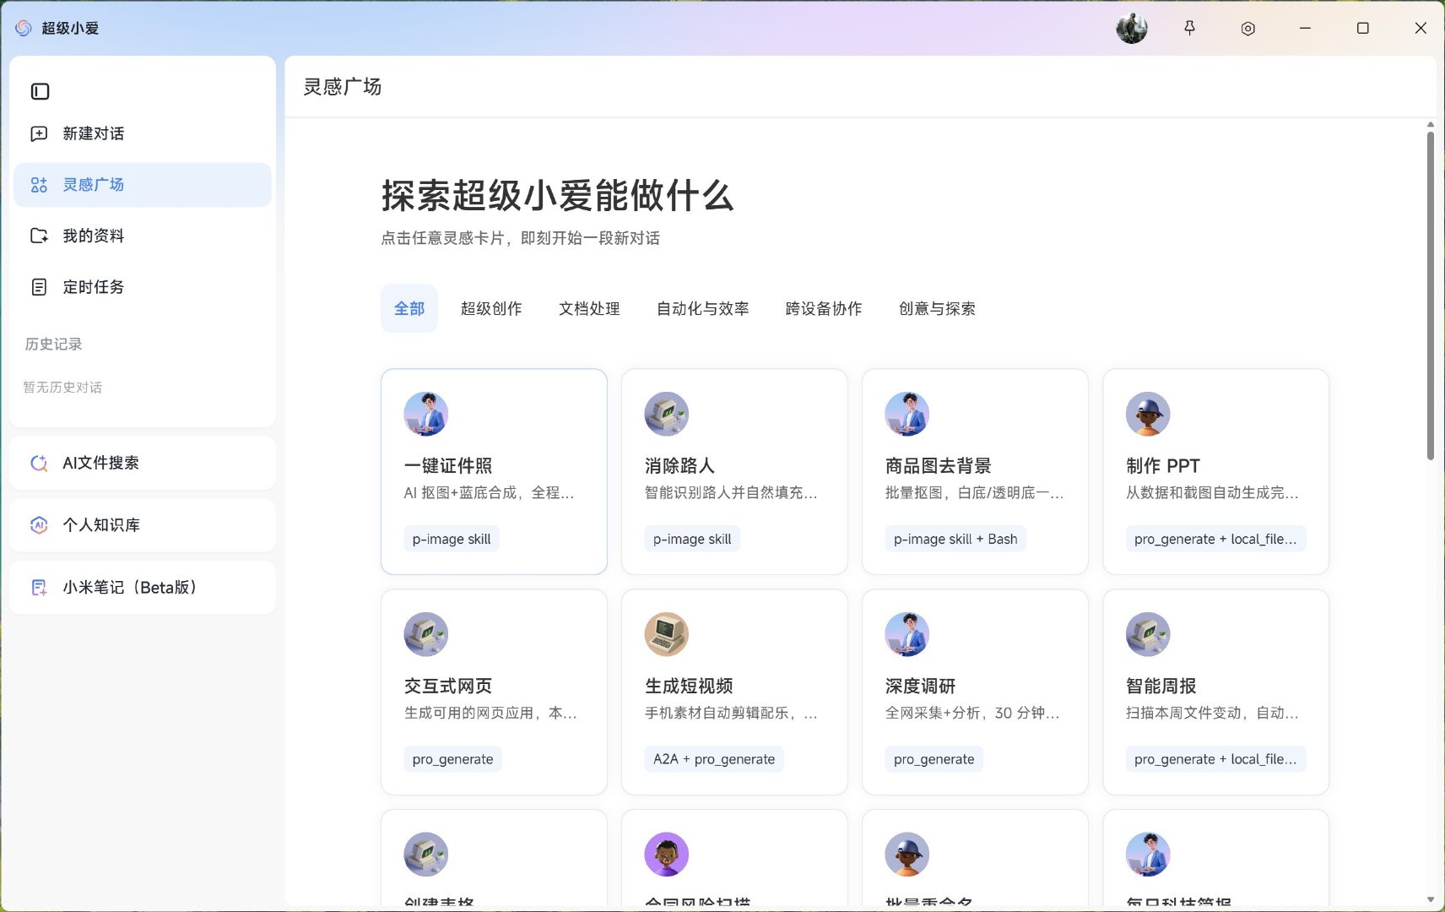
Task: Click the 灵感广场 sidebar label
Action: tap(93, 185)
